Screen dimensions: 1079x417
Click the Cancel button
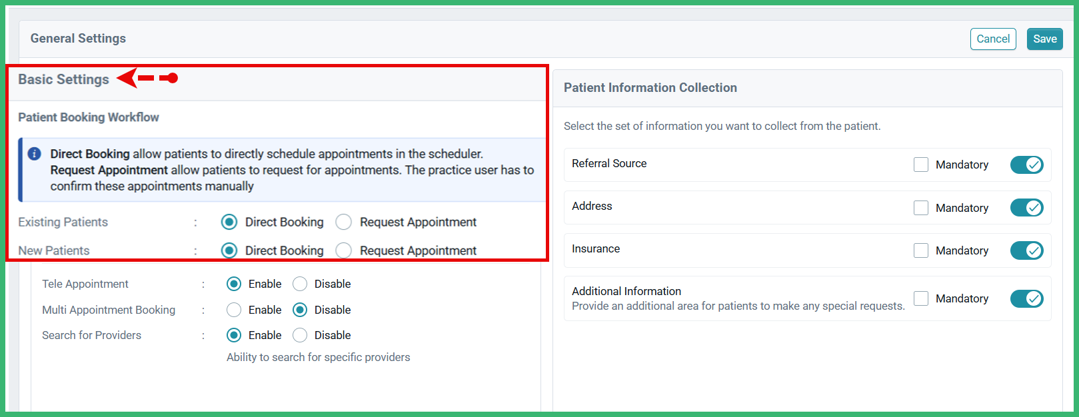pyautogui.click(x=993, y=39)
